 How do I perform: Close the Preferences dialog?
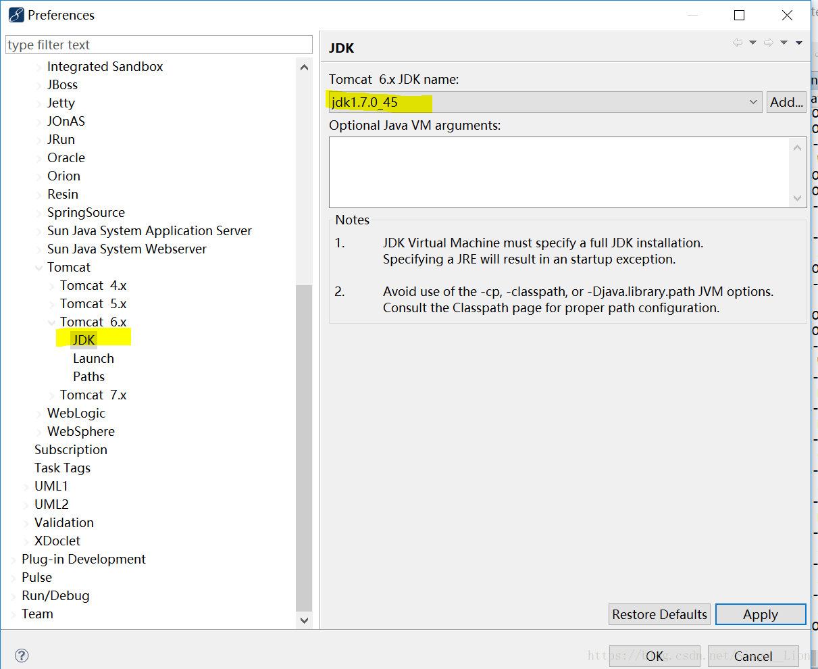click(787, 15)
